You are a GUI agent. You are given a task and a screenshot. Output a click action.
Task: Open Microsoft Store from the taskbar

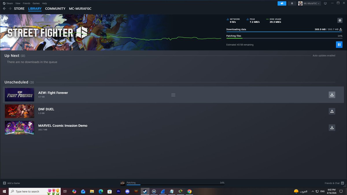pos(110,191)
